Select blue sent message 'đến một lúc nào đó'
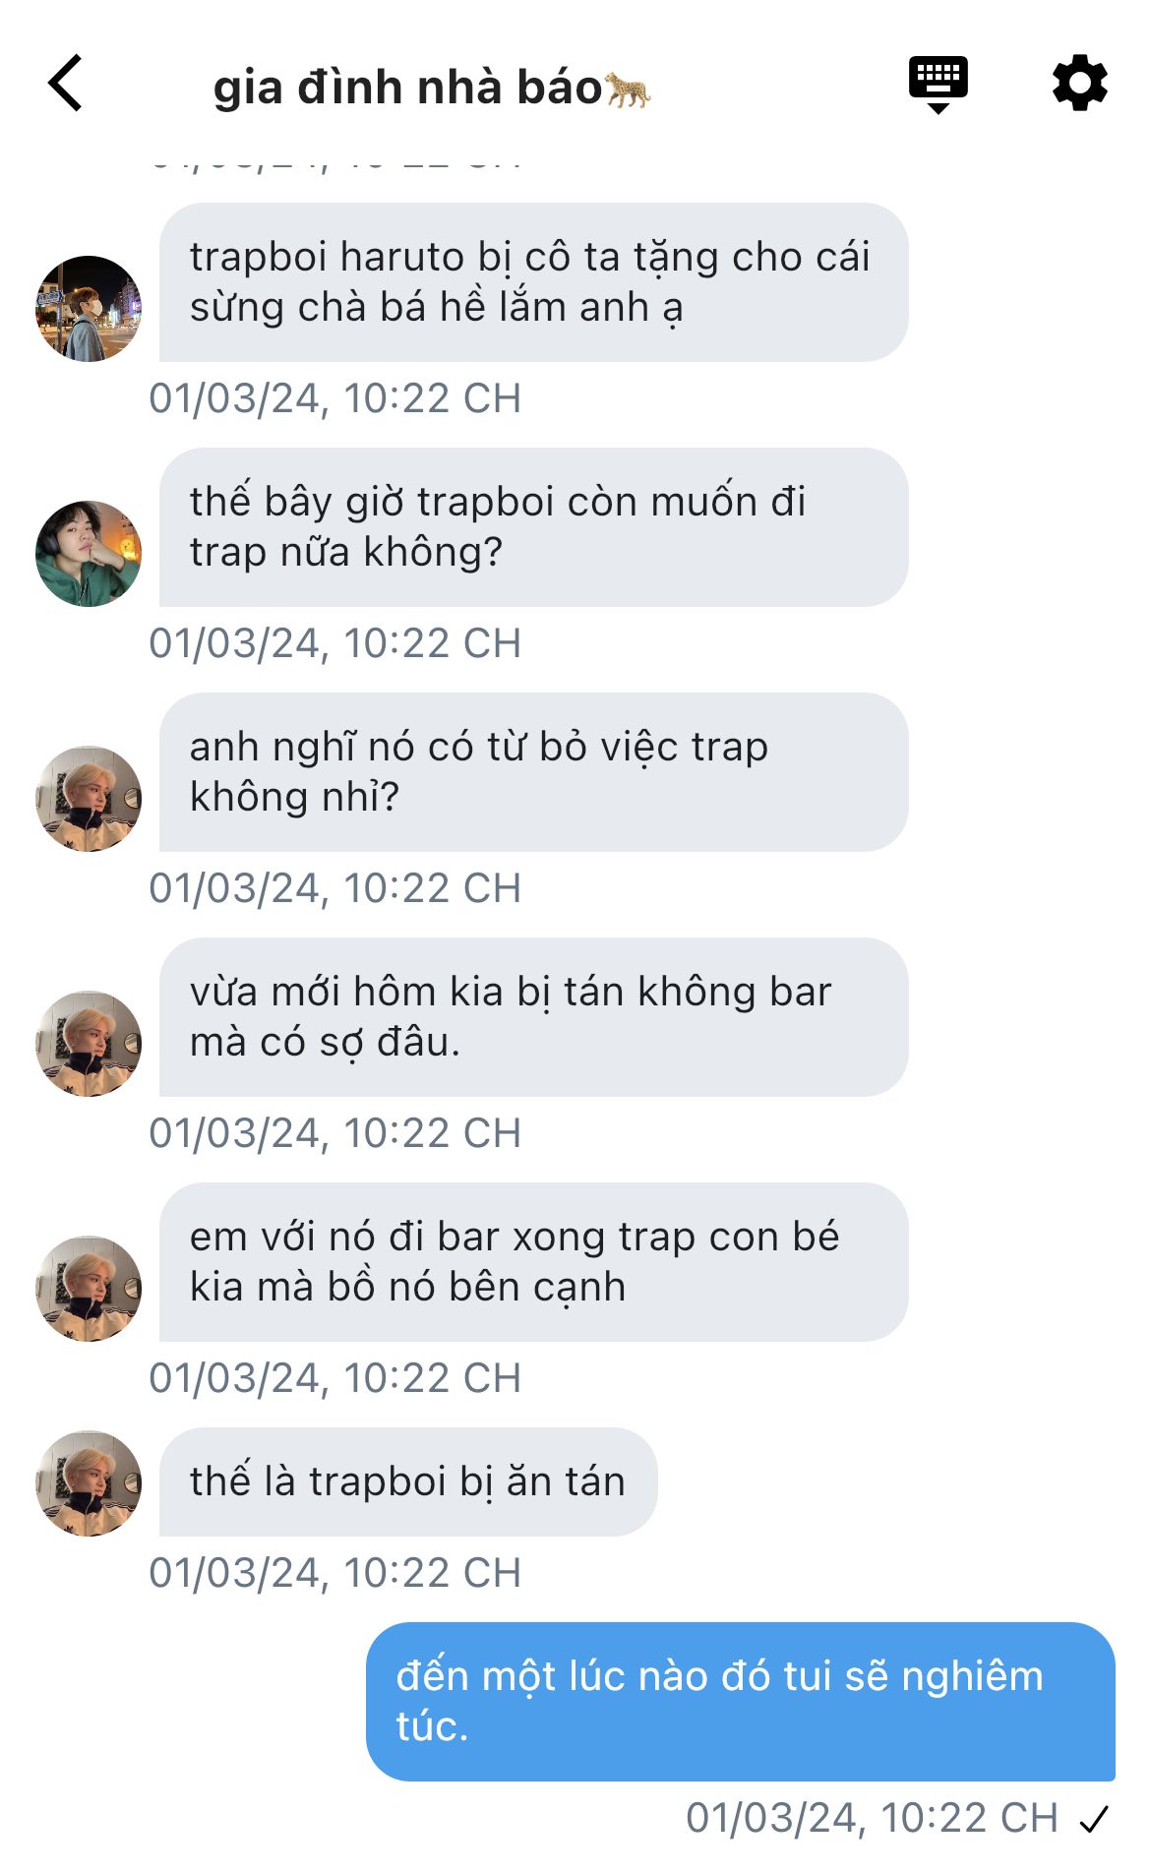This screenshot has height=1874, width=1151. coord(741,1702)
